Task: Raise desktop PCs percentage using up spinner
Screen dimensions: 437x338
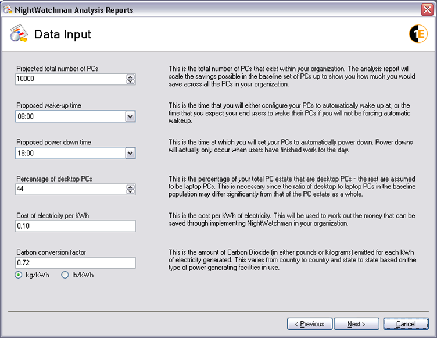Action: pyautogui.click(x=130, y=187)
